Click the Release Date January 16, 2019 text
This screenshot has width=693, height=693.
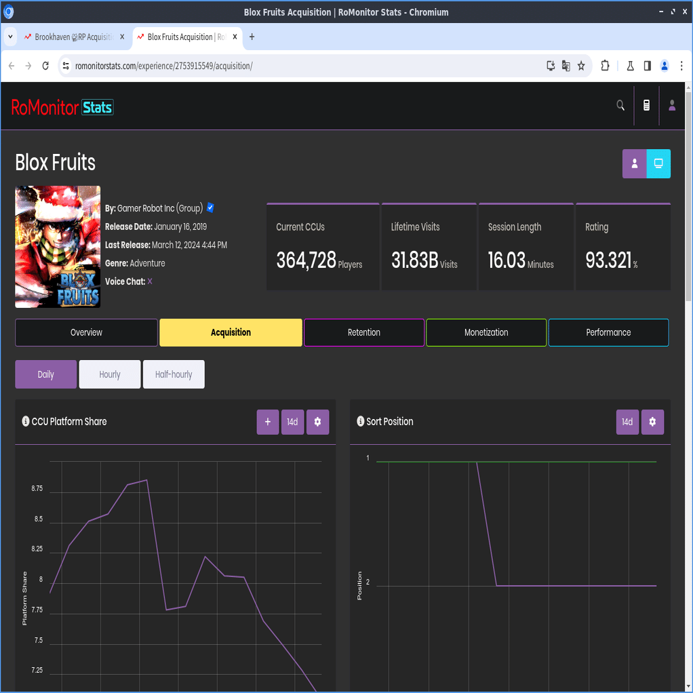(156, 226)
